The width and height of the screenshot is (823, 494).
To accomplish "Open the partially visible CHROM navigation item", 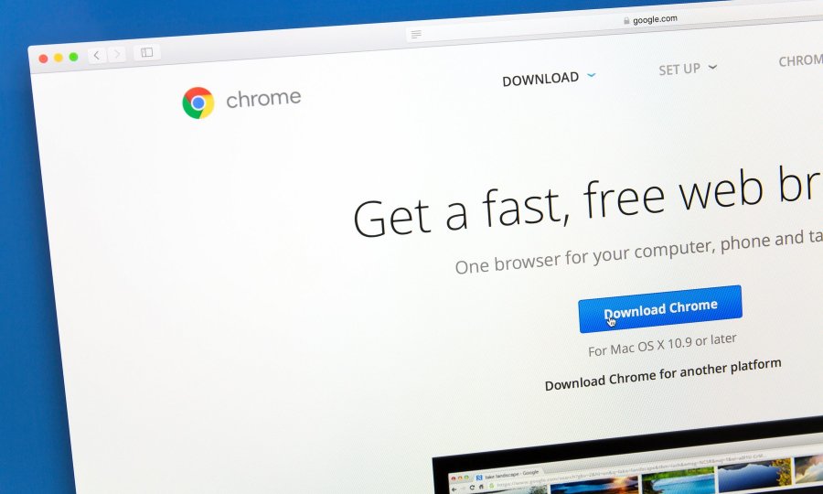I will tap(800, 61).
